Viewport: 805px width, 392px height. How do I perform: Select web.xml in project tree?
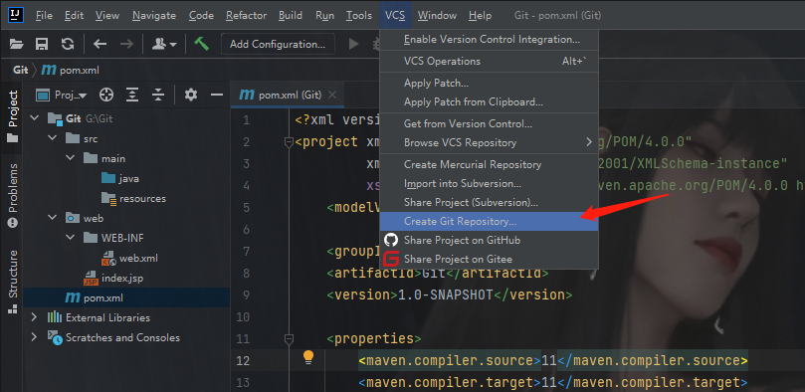pyautogui.click(x=130, y=258)
